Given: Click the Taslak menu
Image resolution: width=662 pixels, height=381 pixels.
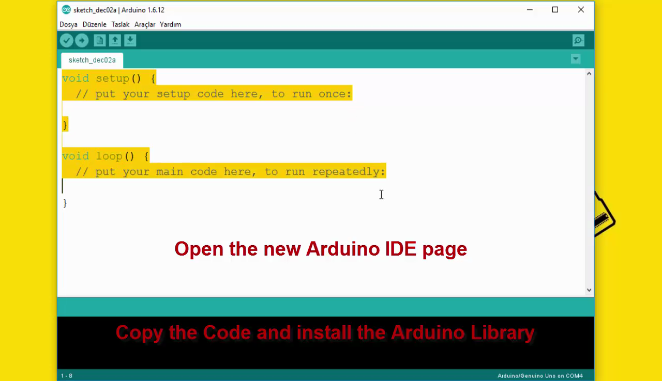Looking at the screenshot, I should point(120,24).
